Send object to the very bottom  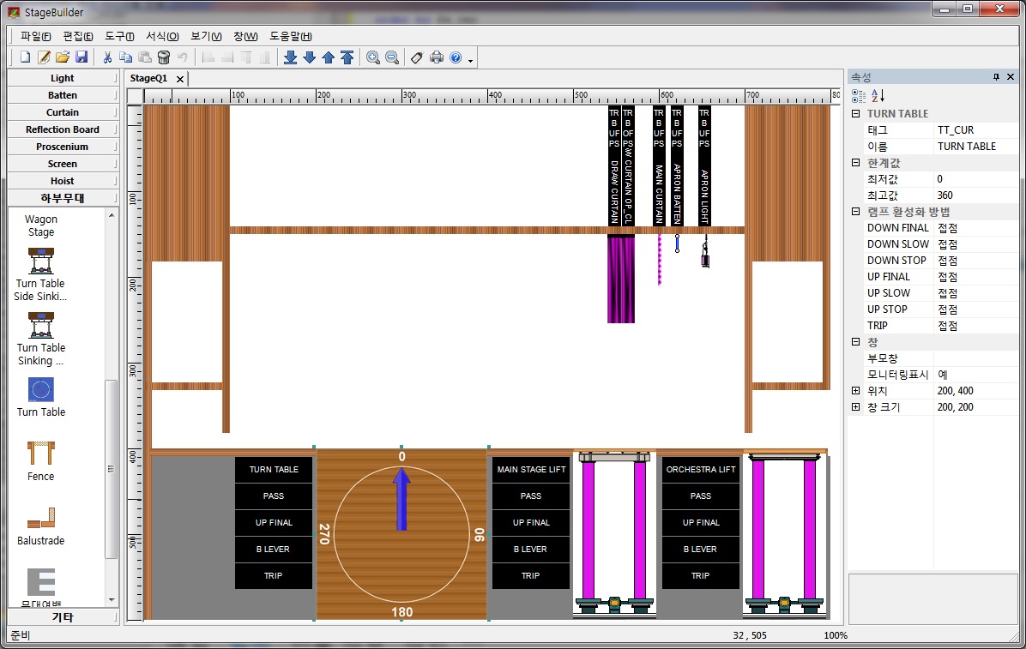click(x=291, y=57)
